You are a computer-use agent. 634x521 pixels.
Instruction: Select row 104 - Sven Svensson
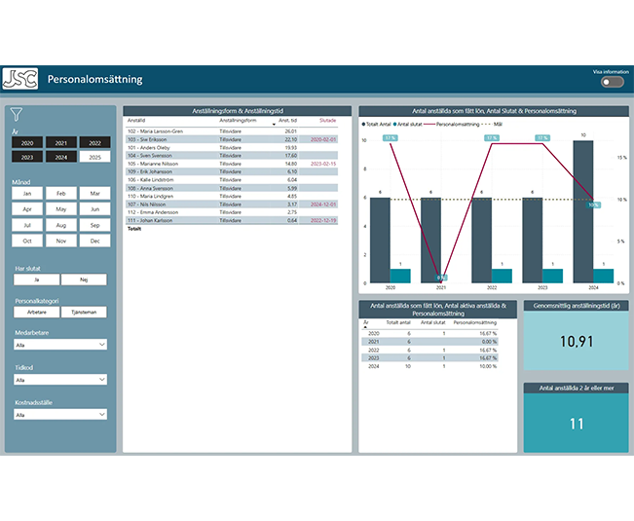[232, 156]
